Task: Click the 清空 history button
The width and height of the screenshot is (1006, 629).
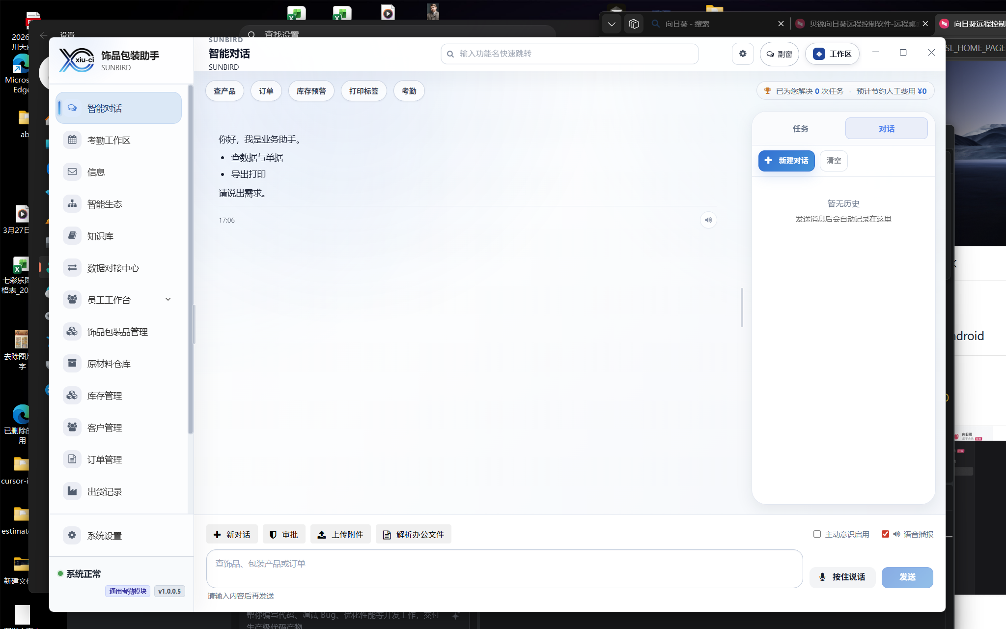Action: tap(834, 161)
